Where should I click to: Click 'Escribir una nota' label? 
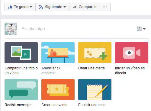pyautogui.click(x=92, y=105)
